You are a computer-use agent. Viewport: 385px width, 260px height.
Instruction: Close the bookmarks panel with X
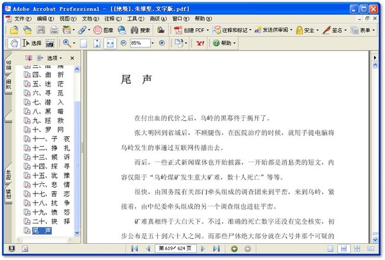point(72,58)
